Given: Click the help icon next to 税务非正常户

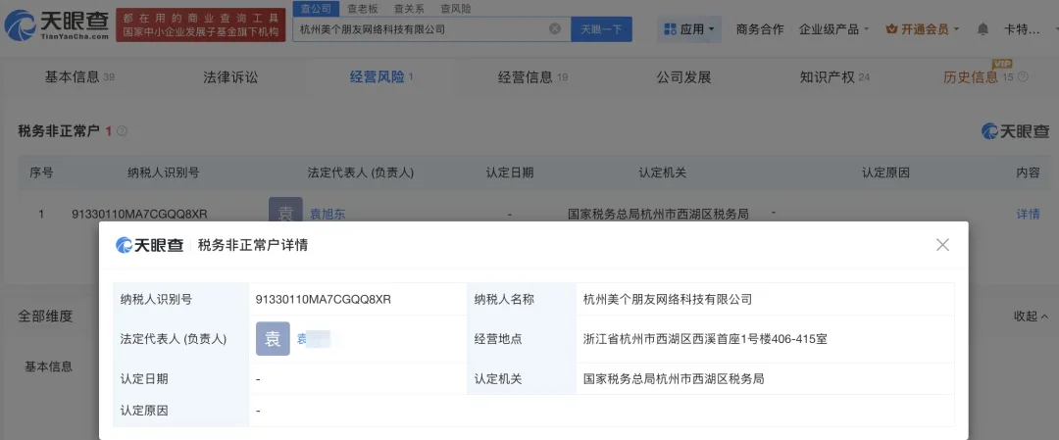Looking at the screenshot, I should pos(123,131).
